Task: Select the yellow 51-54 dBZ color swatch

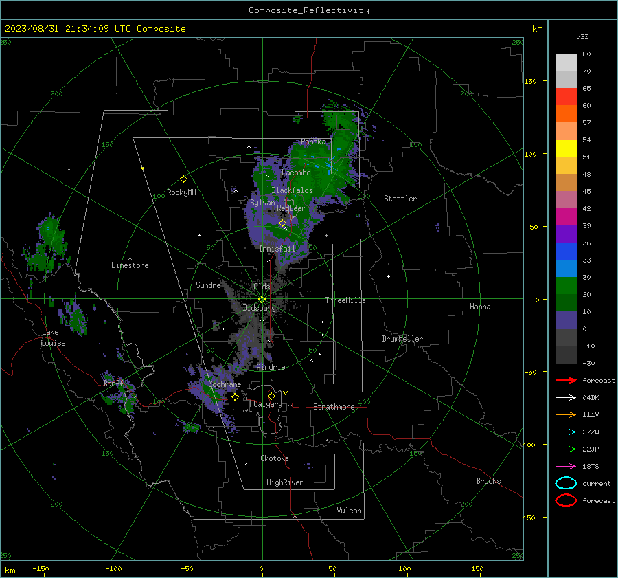Action: (x=566, y=148)
